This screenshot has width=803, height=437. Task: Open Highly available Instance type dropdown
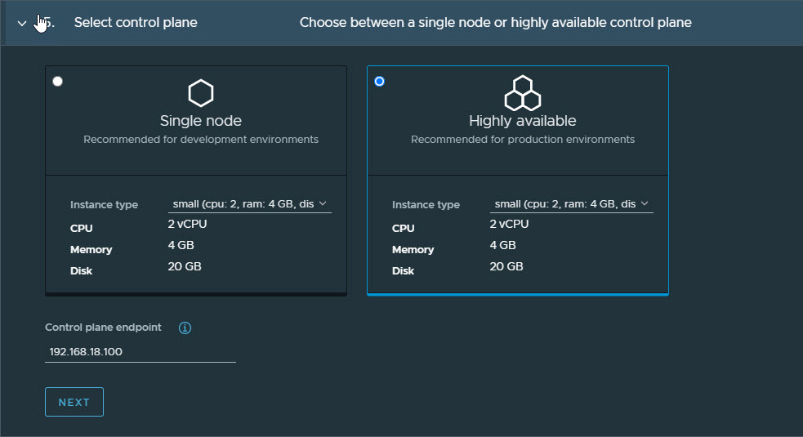click(x=571, y=203)
